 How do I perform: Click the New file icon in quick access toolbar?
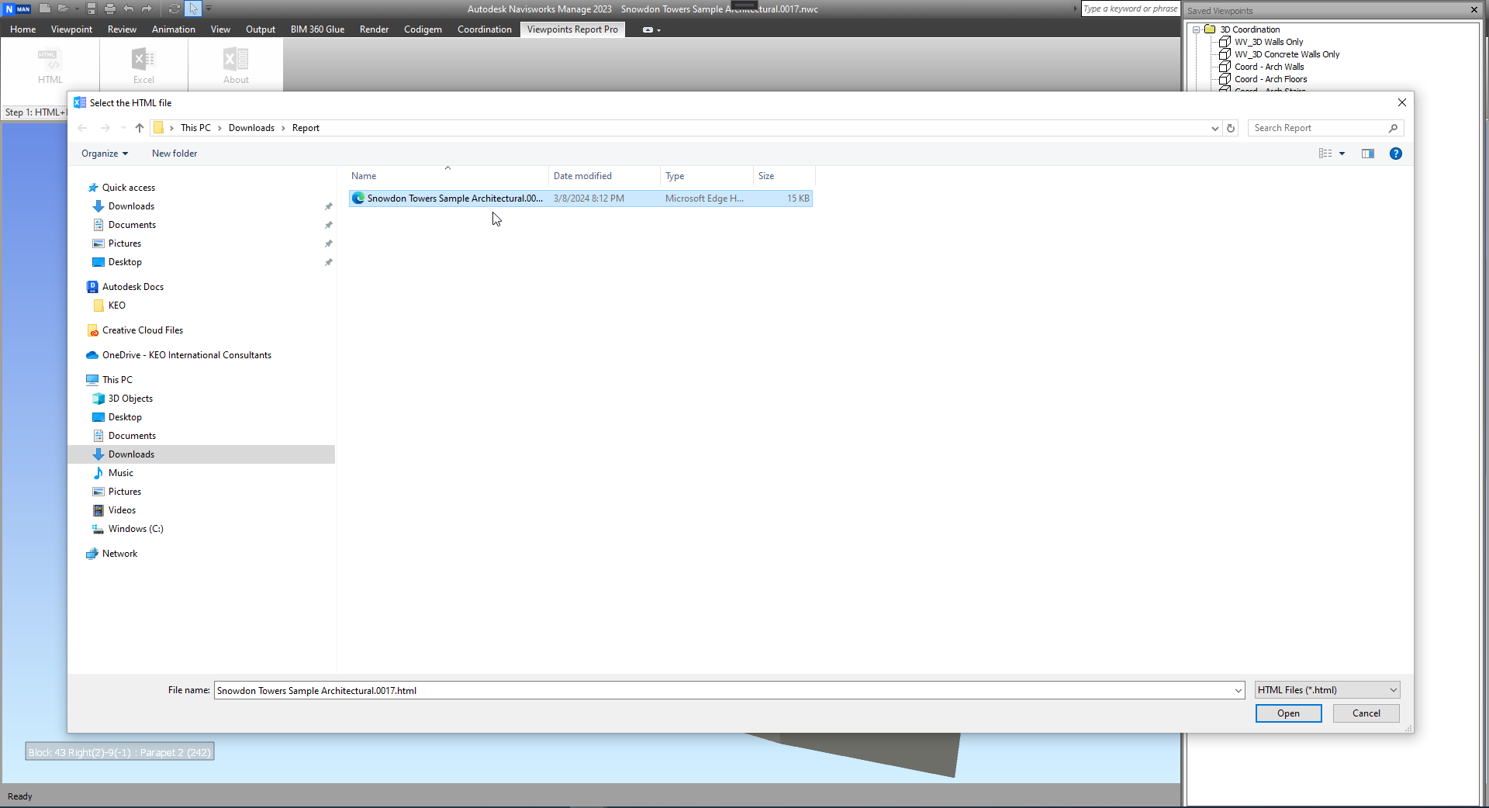tap(45, 9)
